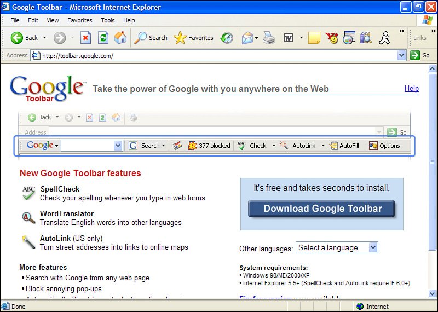Refresh the page with green arrows icon

(103, 38)
